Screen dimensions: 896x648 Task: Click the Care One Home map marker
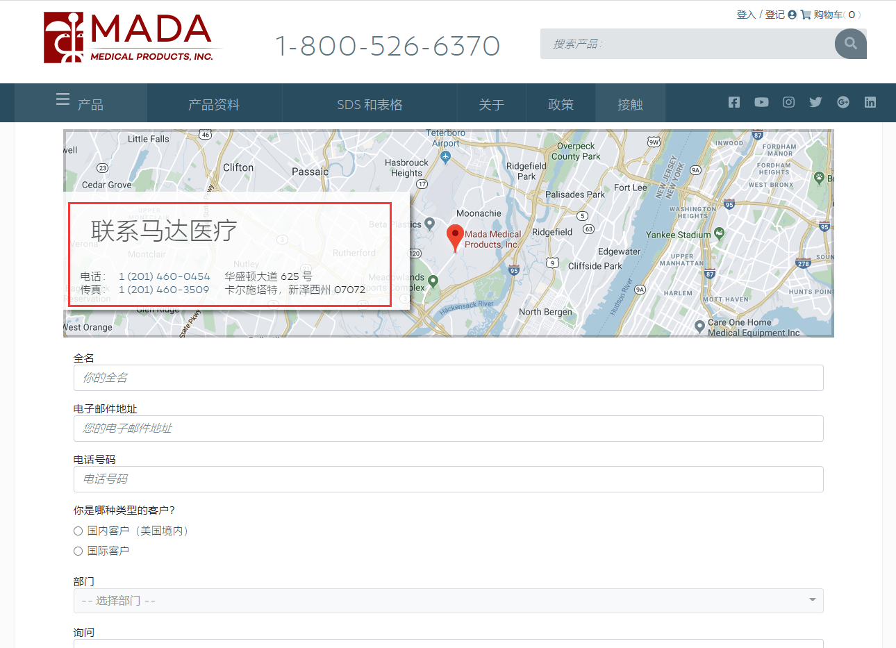[699, 326]
